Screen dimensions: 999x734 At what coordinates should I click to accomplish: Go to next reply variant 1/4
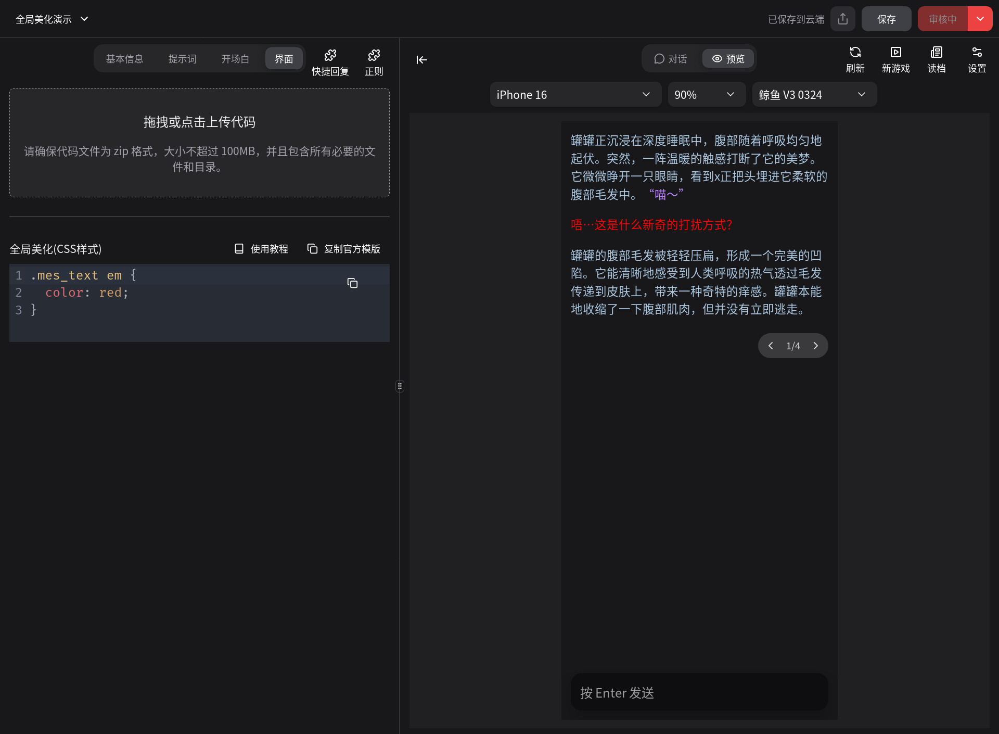815,346
